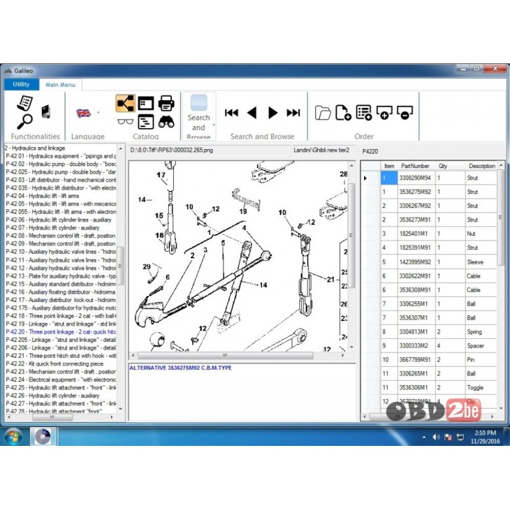The image size is (510, 510).
Task: Go to next record arrow
Action: pos(273,113)
